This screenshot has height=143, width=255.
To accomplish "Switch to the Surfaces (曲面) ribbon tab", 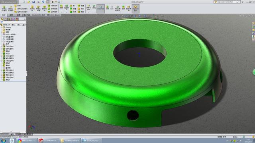I will pyautogui.click(x=19, y=15).
